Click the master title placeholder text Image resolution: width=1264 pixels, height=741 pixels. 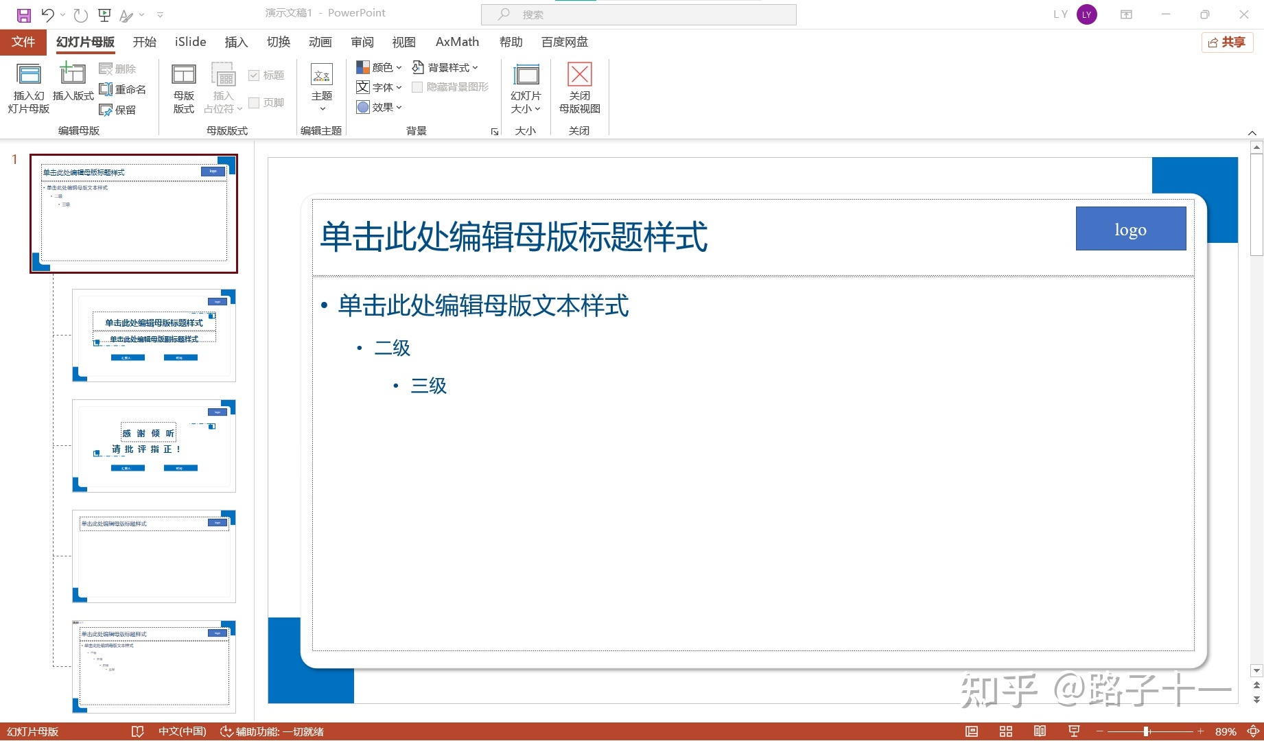point(514,237)
